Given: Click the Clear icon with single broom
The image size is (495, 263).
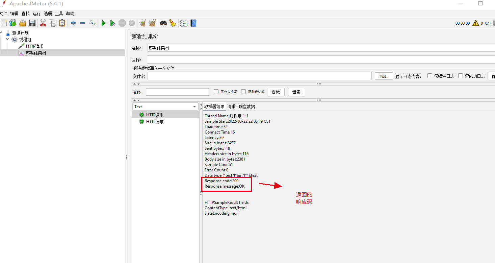Looking at the screenshot, I should [142, 23].
